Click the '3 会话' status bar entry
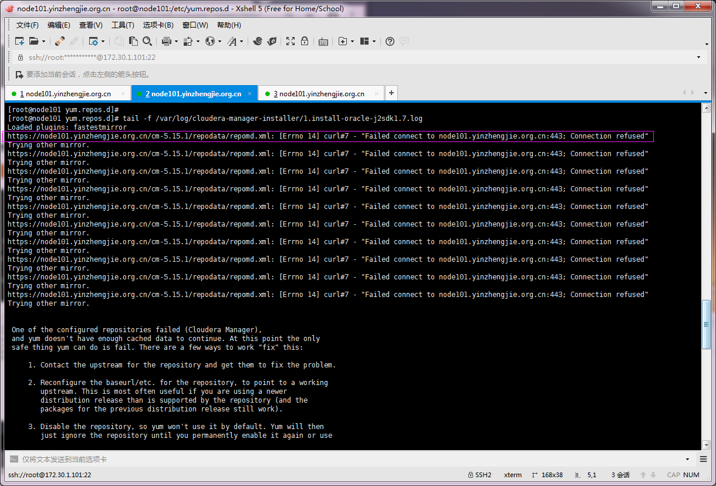 coord(620,475)
